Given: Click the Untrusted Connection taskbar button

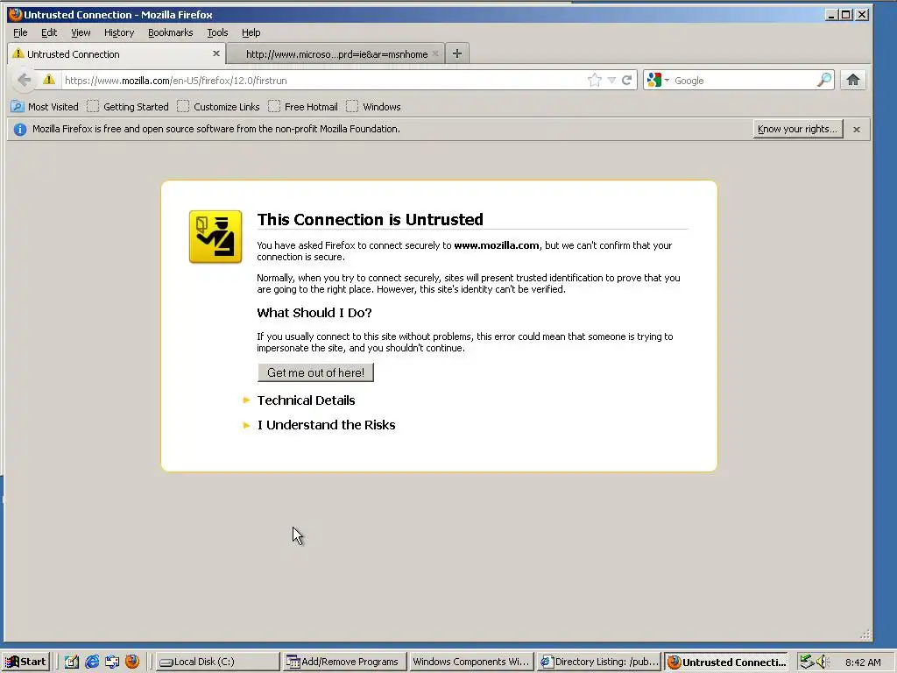Looking at the screenshot, I should tap(726, 662).
